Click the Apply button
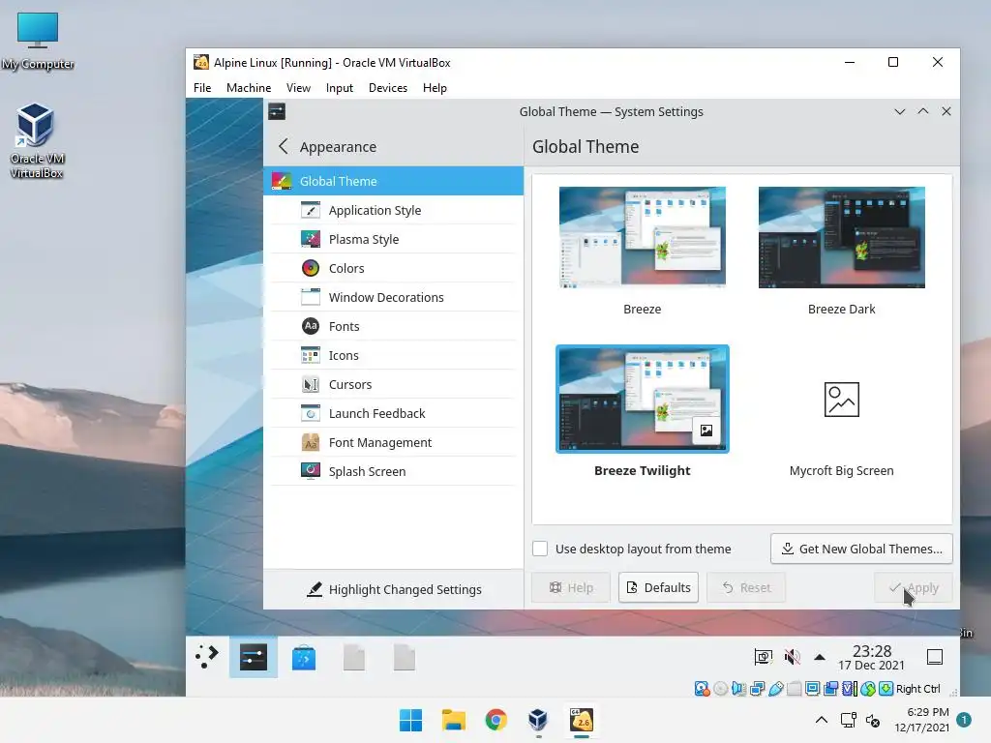 (x=914, y=587)
